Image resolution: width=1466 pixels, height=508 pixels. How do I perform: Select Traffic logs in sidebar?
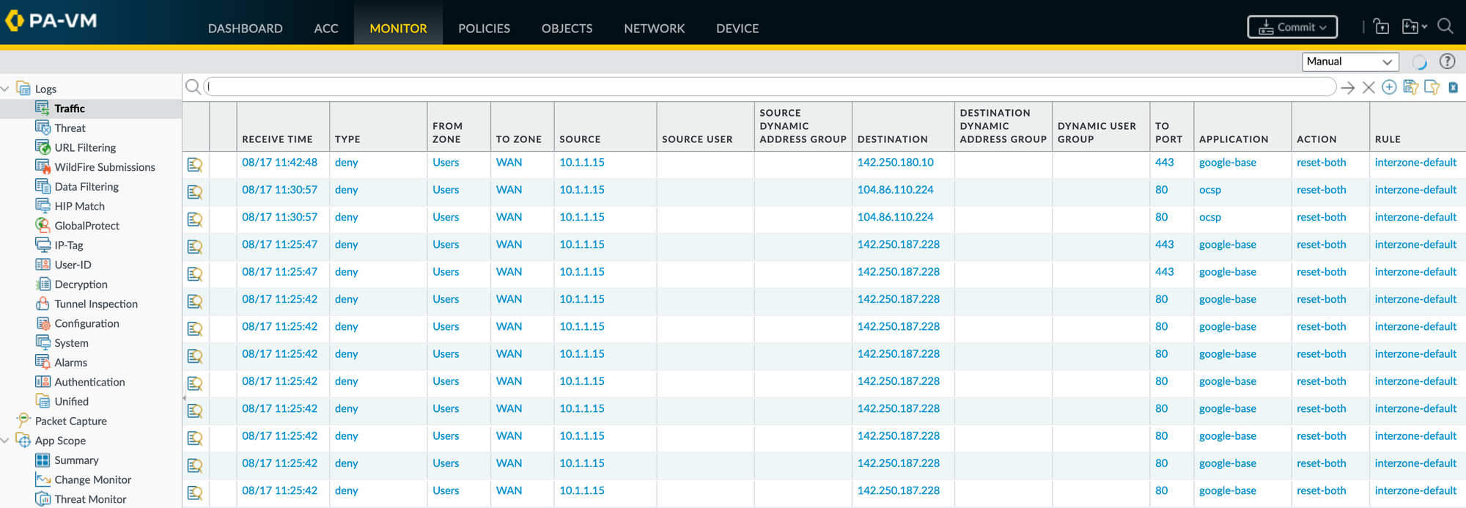(x=70, y=108)
